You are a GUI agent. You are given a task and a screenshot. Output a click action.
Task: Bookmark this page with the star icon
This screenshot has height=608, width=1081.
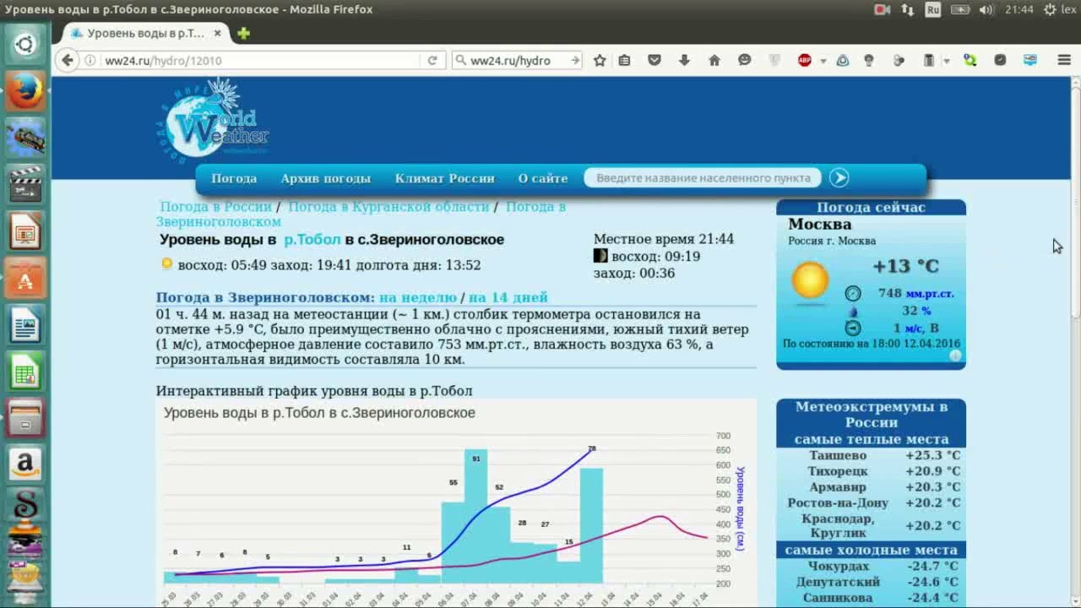point(600,61)
